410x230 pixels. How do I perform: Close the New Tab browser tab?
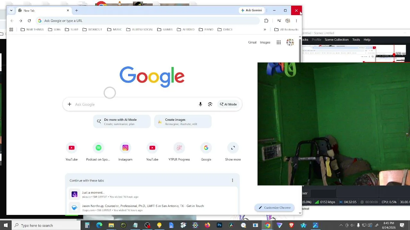point(68,11)
